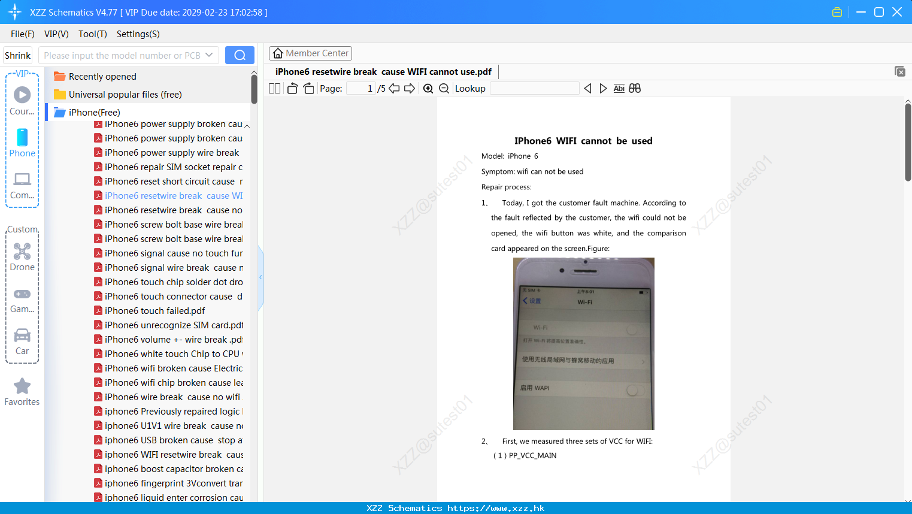The width and height of the screenshot is (912, 514).
Task: Click the file tree vertical scrollbar
Action: tap(254, 89)
